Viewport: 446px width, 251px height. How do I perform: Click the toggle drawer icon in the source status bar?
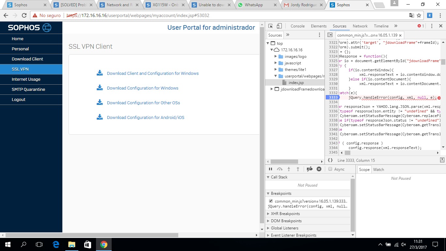(442, 160)
